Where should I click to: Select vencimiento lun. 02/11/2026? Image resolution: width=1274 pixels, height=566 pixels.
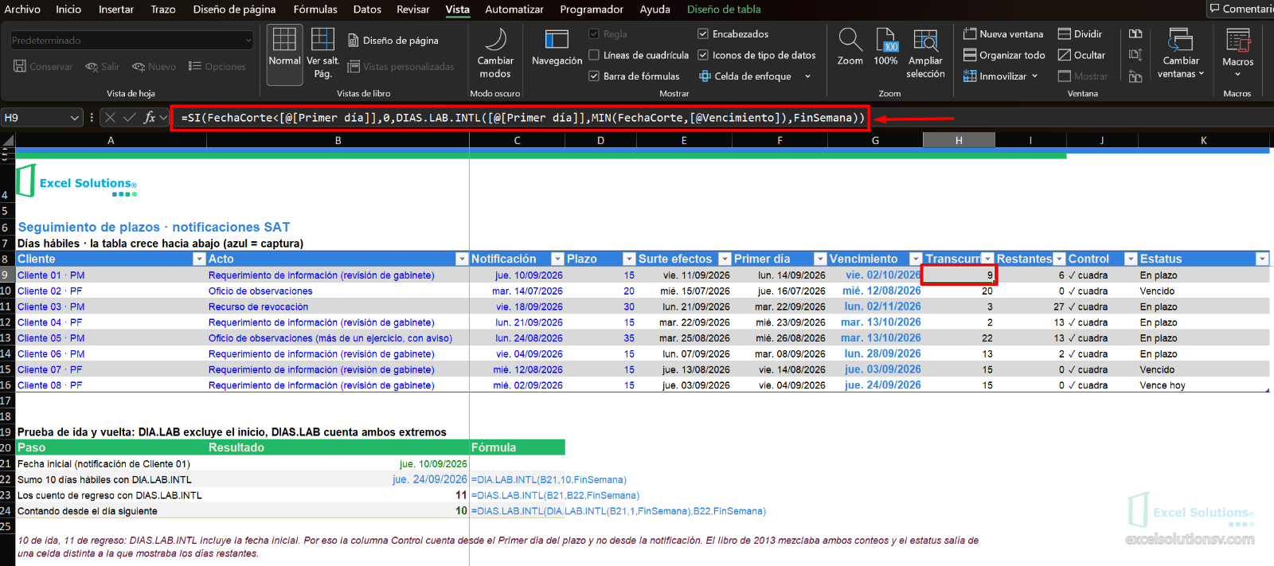[x=875, y=306]
